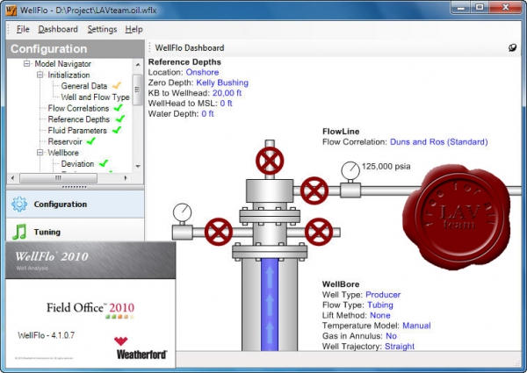This screenshot has height=373, width=527.
Task: Click the Duns and Ros (Standard) correlation link
Action: pos(438,142)
